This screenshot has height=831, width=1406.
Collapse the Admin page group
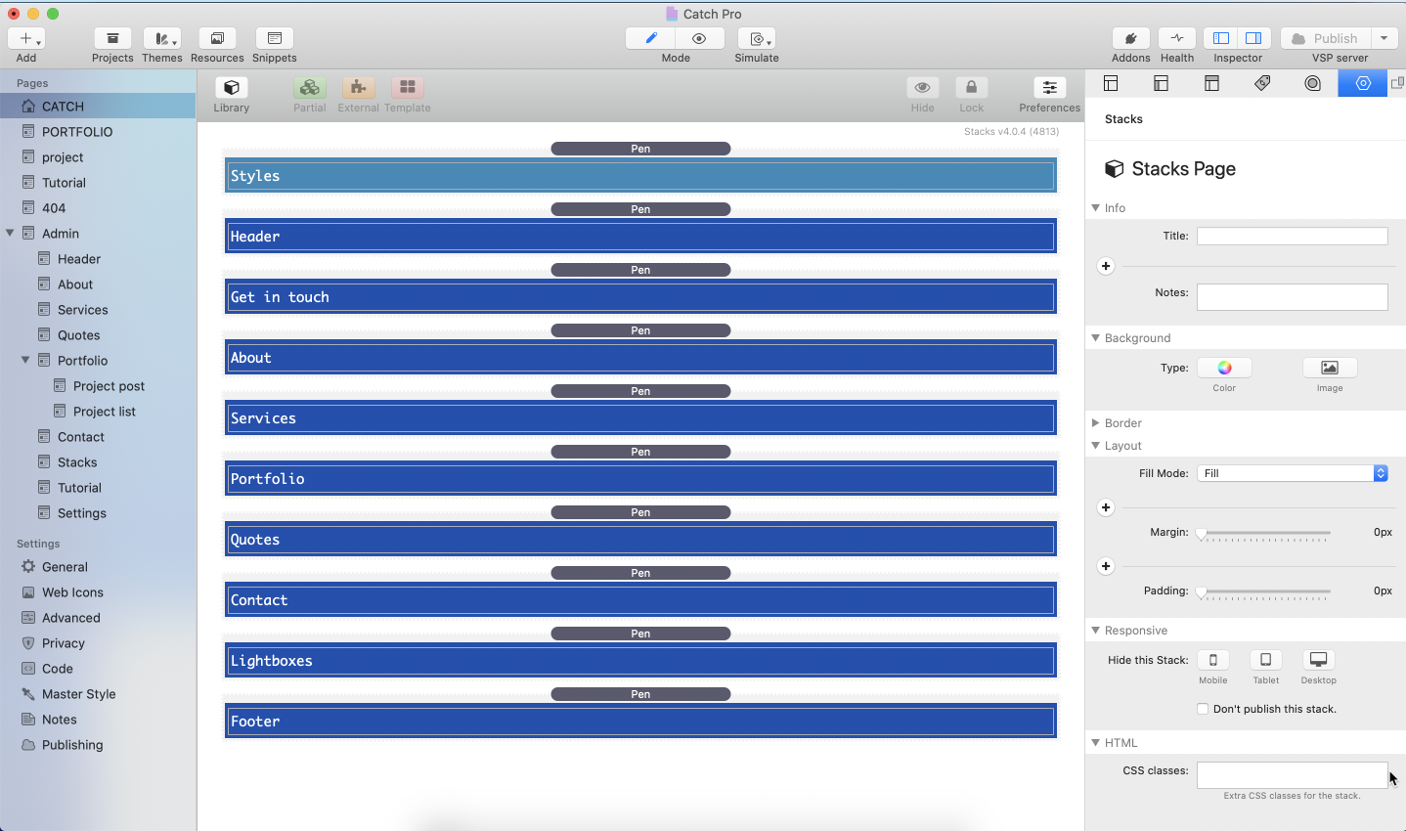click(x=11, y=234)
